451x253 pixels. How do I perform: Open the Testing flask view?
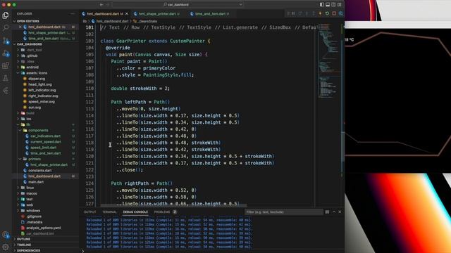tap(6, 78)
